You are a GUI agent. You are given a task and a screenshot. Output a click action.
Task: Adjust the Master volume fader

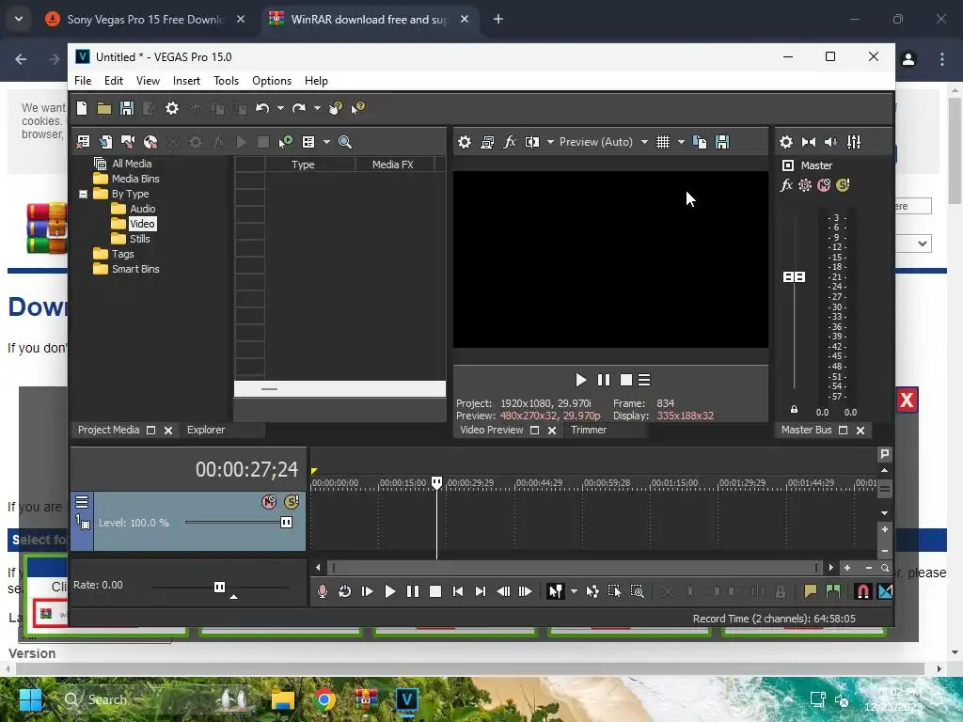tap(794, 277)
